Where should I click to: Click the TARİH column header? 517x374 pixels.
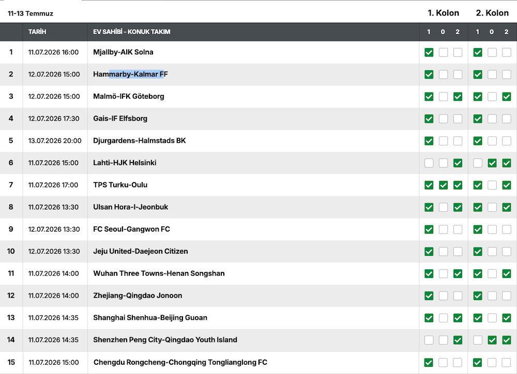coord(37,32)
